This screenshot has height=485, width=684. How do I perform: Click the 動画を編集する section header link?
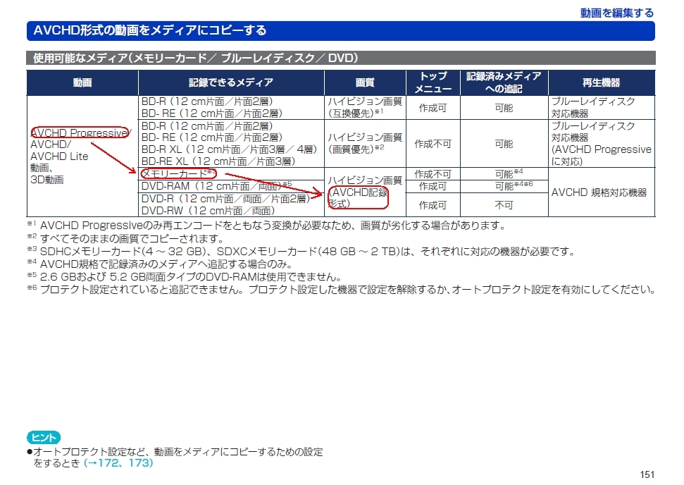617,13
